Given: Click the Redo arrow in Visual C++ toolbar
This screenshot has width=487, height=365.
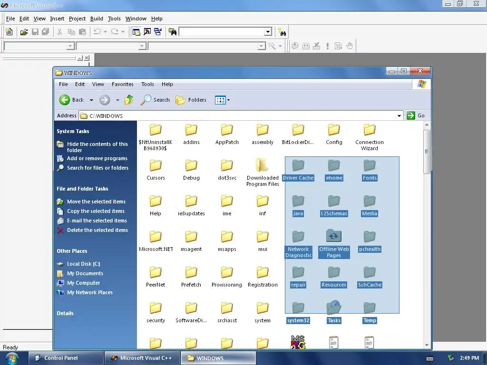Looking at the screenshot, I should point(115,32).
